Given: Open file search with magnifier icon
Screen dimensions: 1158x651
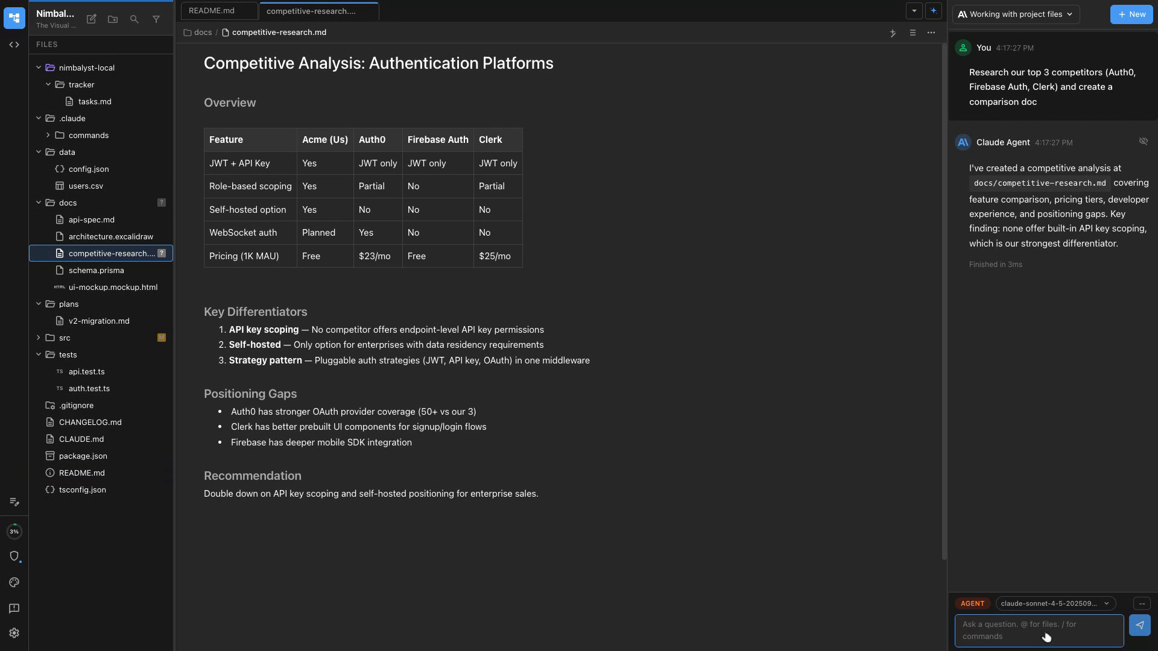Looking at the screenshot, I should [134, 19].
